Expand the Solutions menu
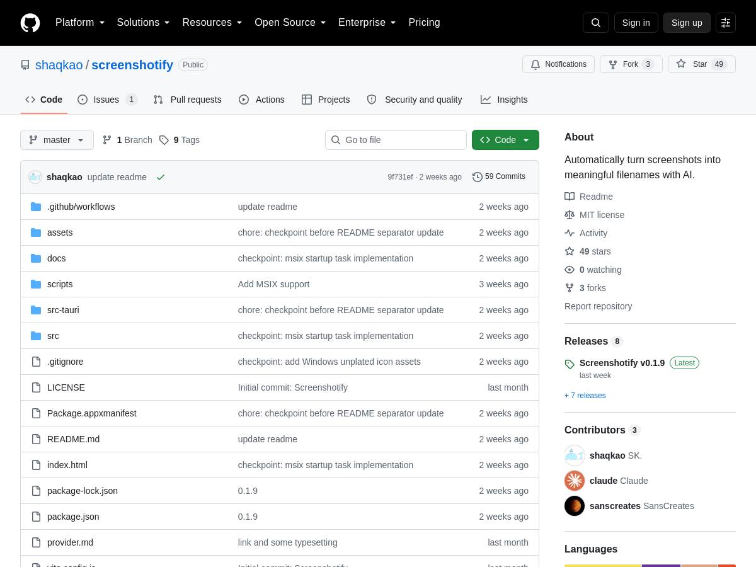This screenshot has width=756, height=567. coord(143,23)
